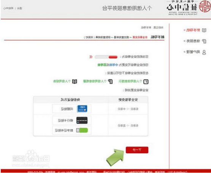The width and height of the screenshot is (211, 173).
Task: Choose the black 银行卡验证 card icon
Action: (x=82, y=120)
